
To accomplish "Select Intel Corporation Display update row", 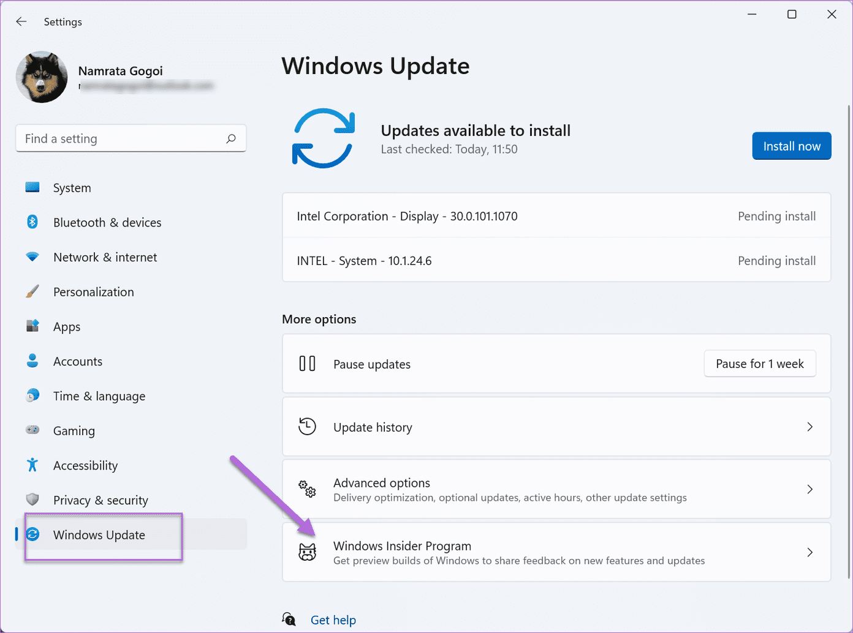I will point(556,215).
